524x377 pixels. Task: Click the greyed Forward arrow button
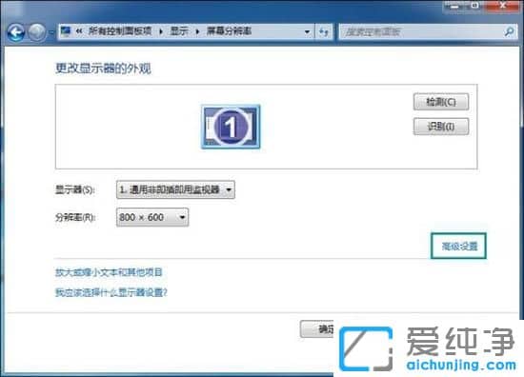click(36, 32)
